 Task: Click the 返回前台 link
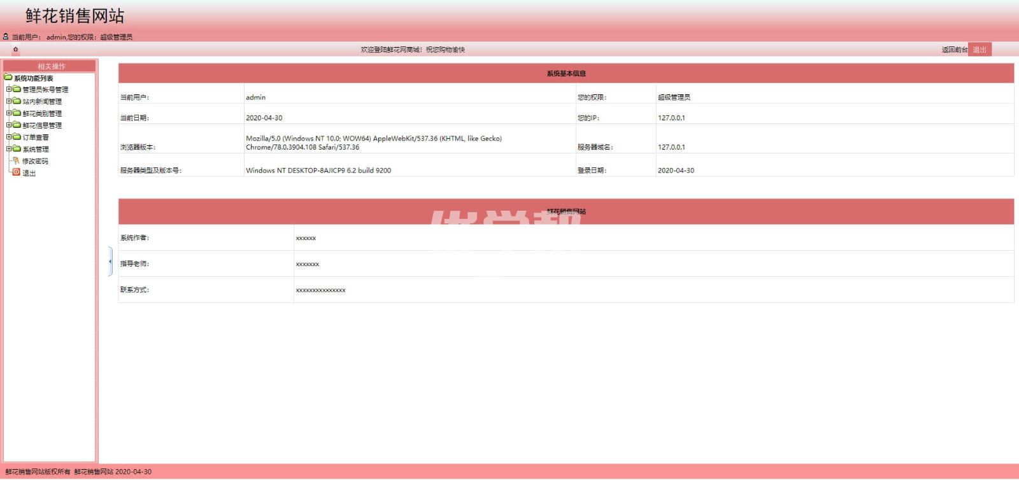954,50
